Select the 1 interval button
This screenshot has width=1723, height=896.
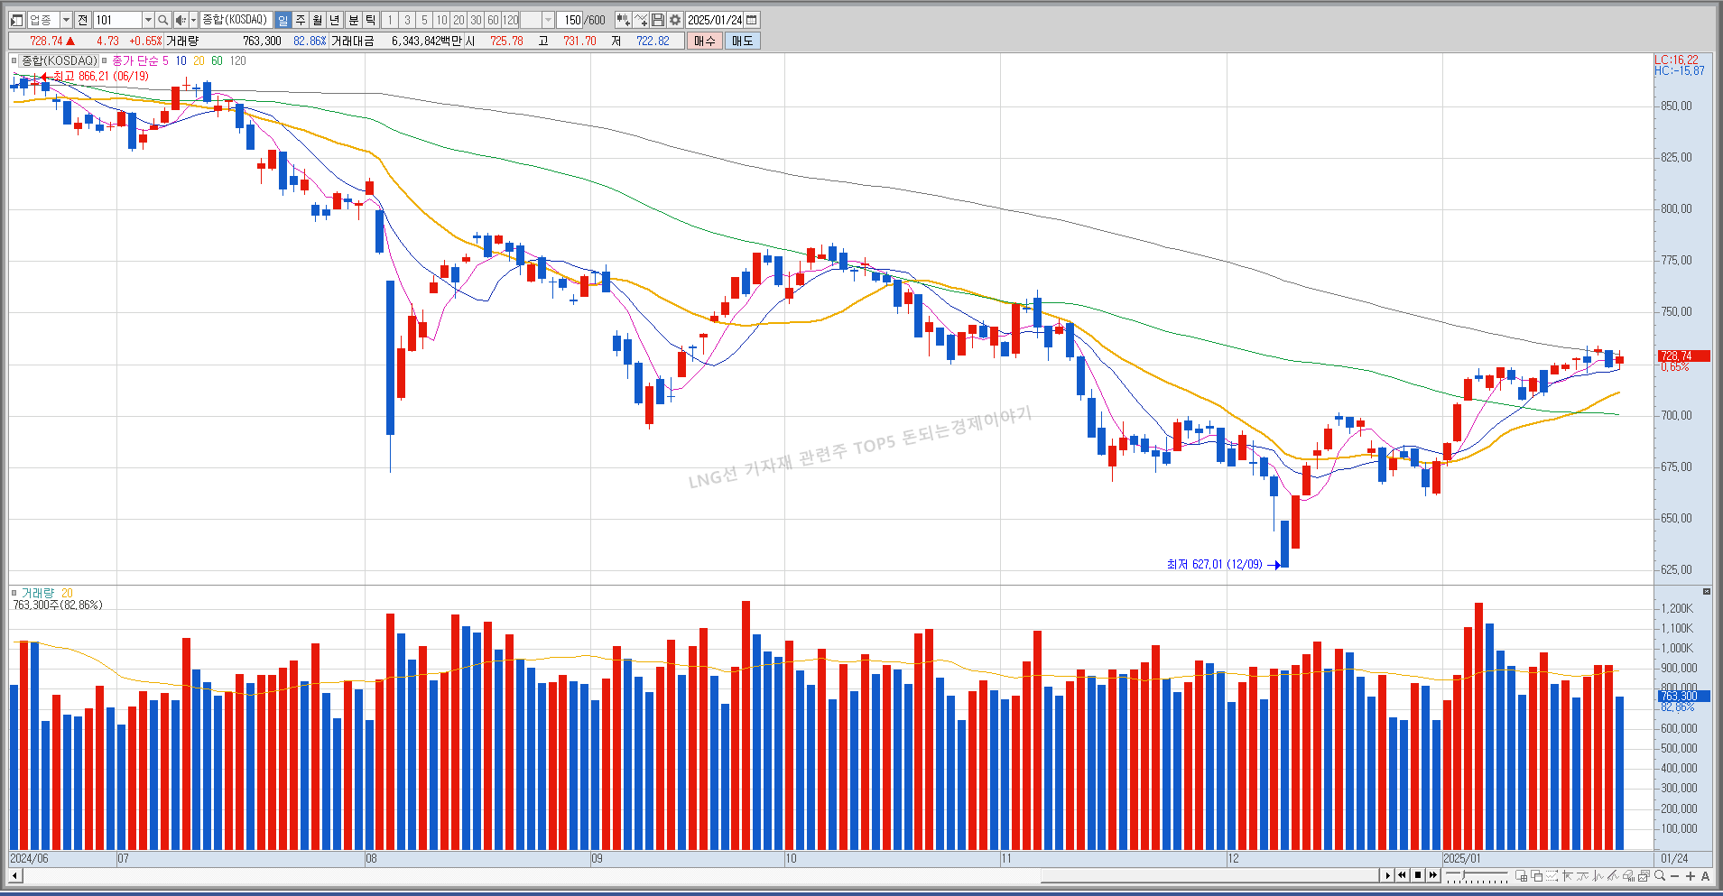[x=390, y=20]
